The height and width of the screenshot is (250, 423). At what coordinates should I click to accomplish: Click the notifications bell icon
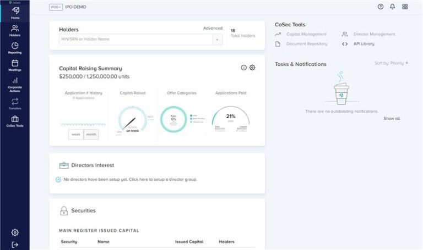[x=392, y=7]
